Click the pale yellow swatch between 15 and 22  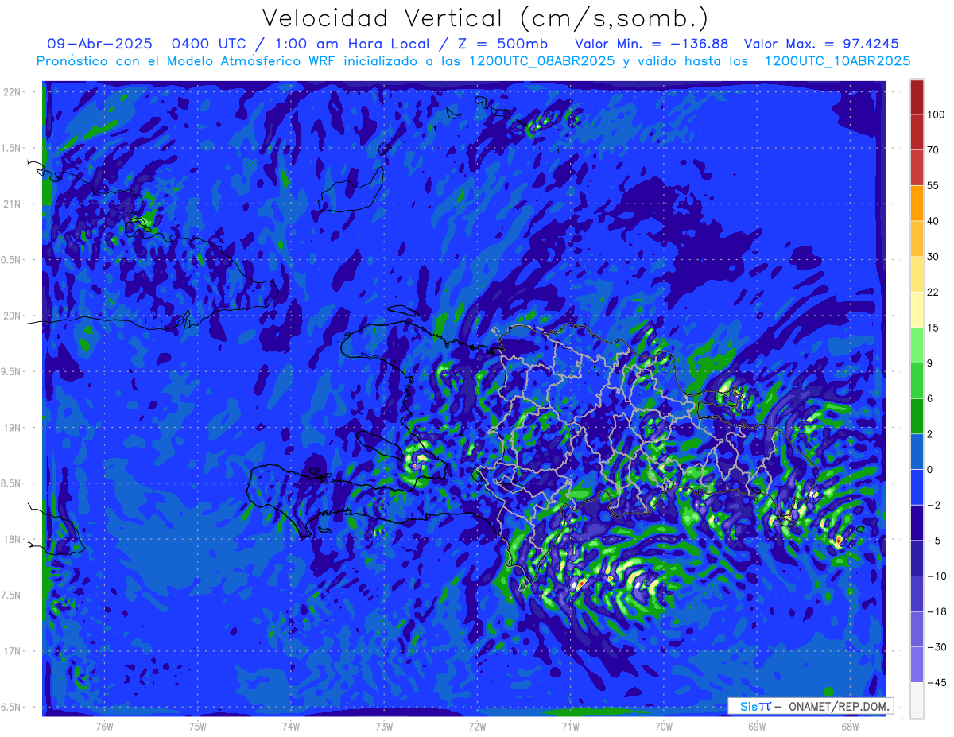(917, 310)
